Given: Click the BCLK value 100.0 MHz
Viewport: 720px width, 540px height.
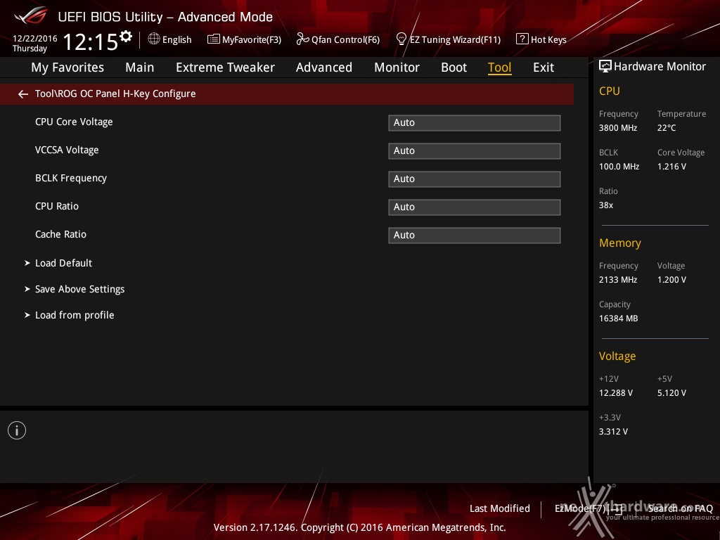Looking at the screenshot, I should pyautogui.click(x=619, y=167).
